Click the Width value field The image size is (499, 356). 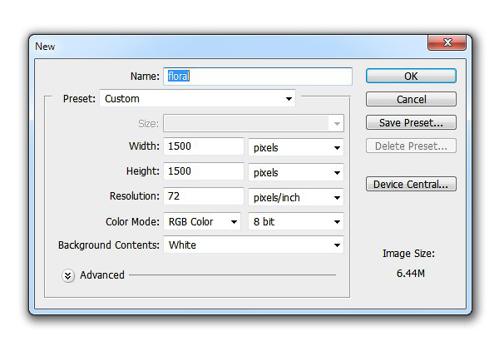(204, 146)
